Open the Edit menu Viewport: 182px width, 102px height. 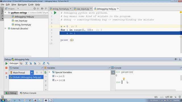8,5
